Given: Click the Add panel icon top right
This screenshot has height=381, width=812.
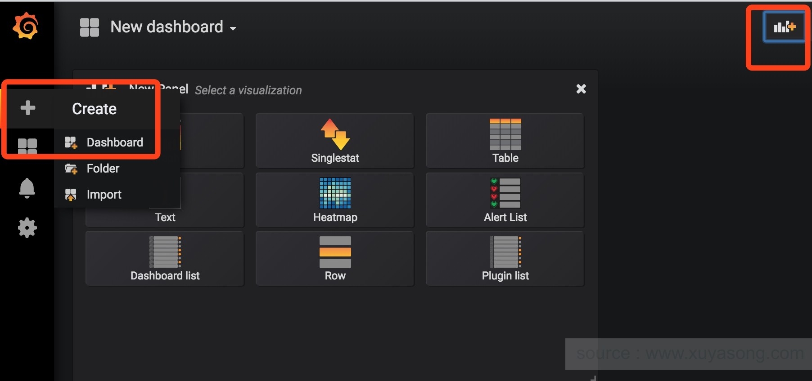Looking at the screenshot, I should click(784, 27).
